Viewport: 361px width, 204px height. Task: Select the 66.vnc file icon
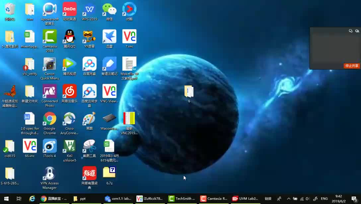pos(30,148)
